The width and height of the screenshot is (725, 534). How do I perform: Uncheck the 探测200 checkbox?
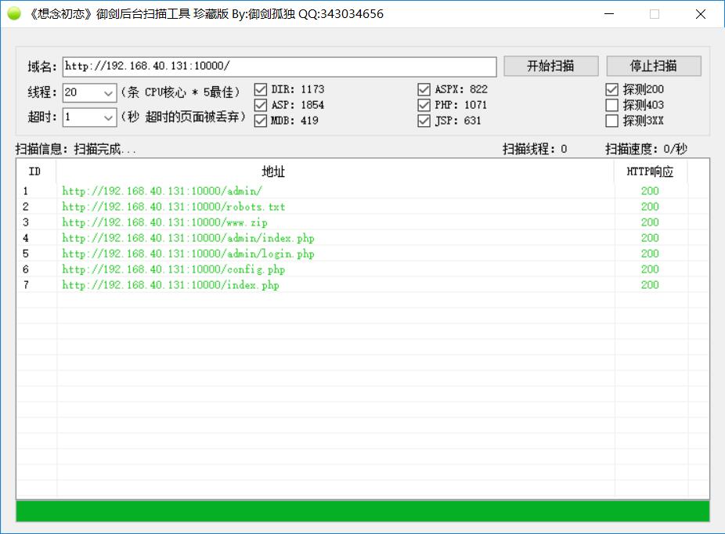(611, 89)
